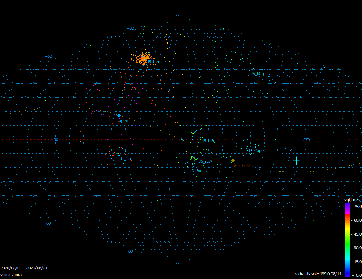362x279 pixels.
Task: Open the date range 2020/08/01 .. 2020/08/21
Action: 24,268
